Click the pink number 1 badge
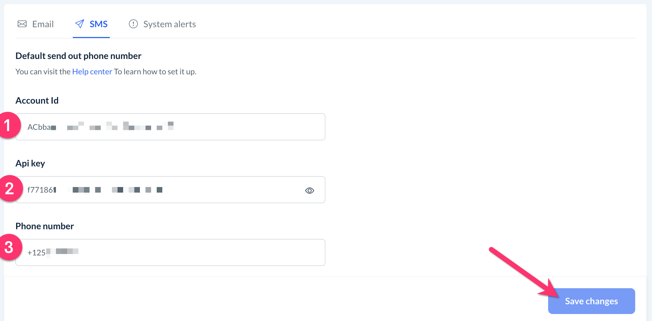The image size is (652, 321). [x=8, y=125]
